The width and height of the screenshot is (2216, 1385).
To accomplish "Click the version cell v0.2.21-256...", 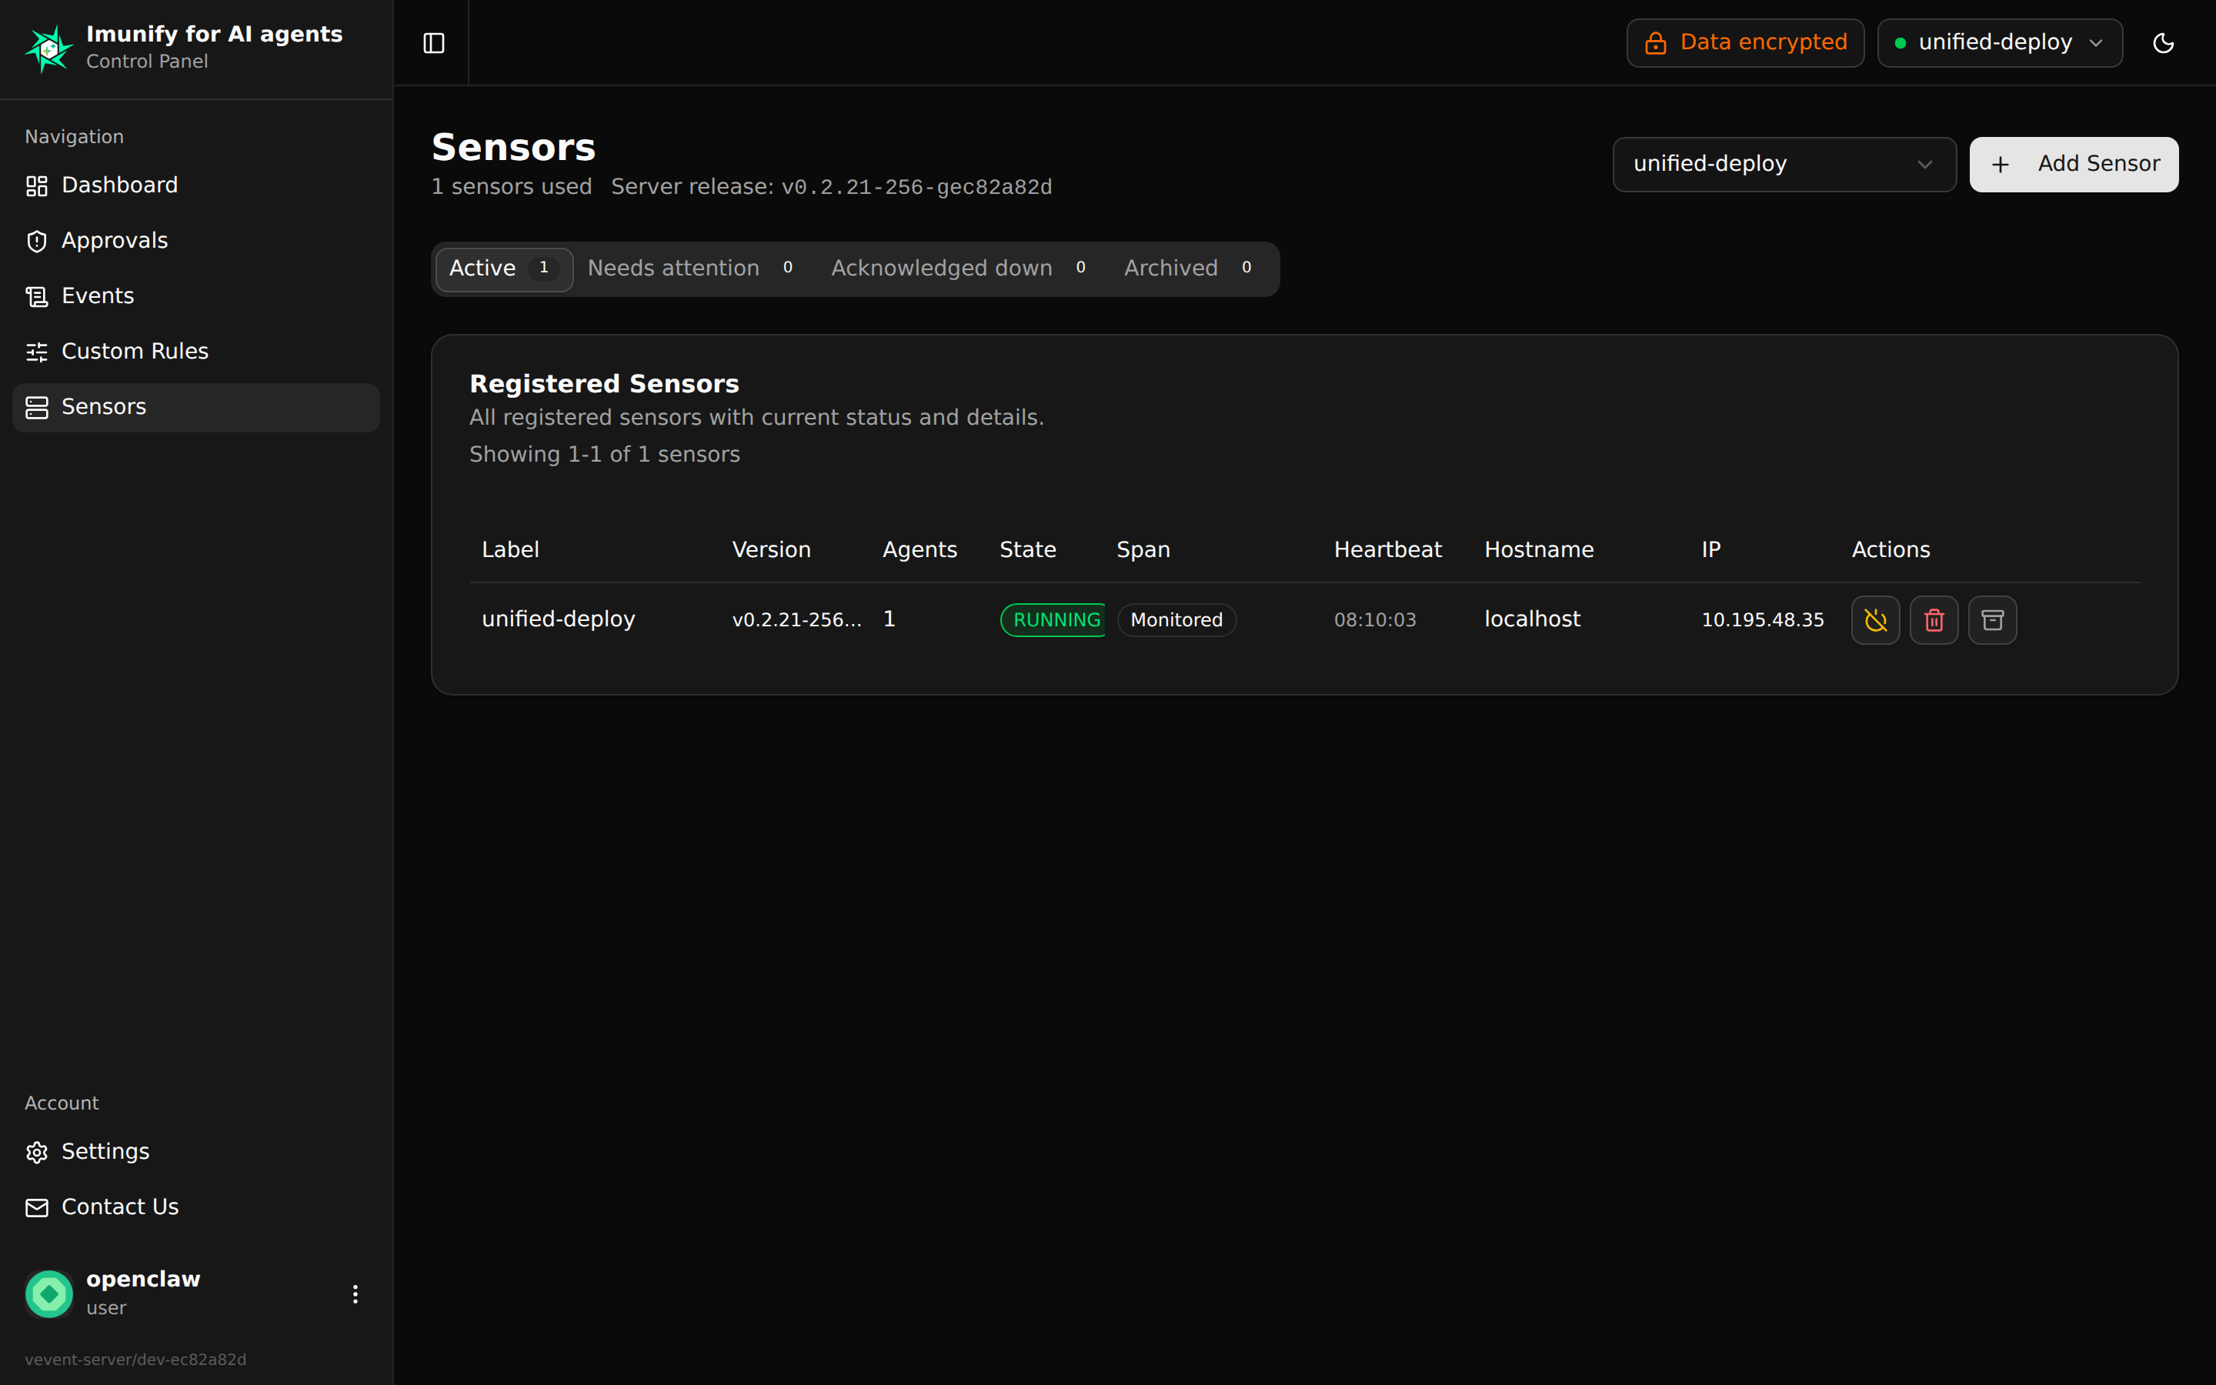I will click(x=796, y=620).
